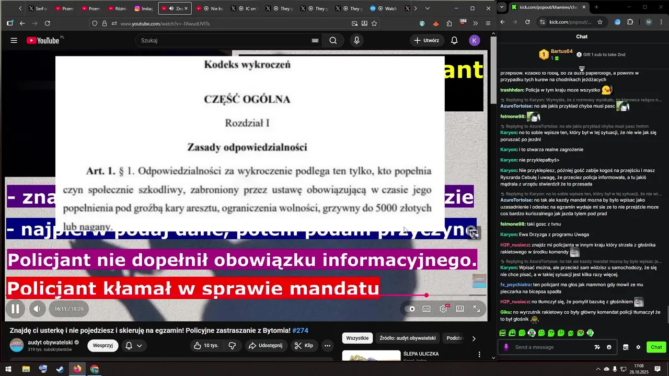Switch to the Serf X browser tab
Image resolution: width=669 pixels, height=376 pixels.
click(38, 8)
